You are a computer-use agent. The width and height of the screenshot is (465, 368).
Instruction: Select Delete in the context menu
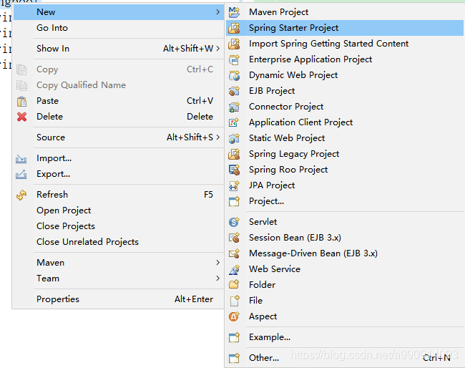tap(118, 117)
